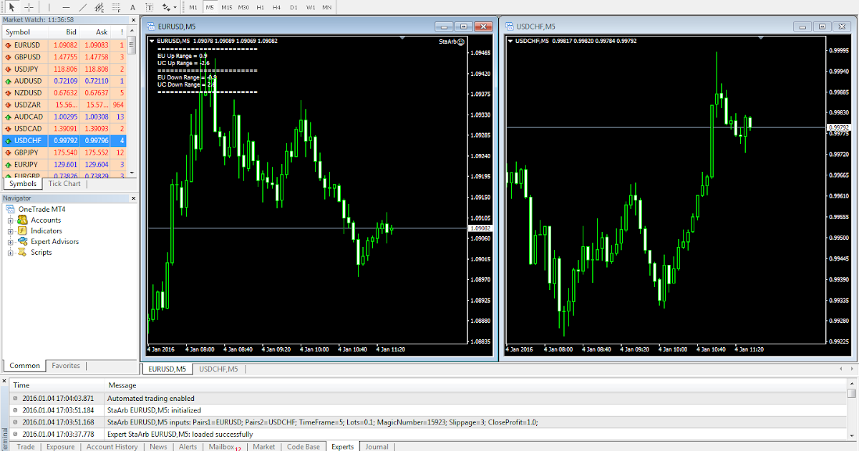This screenshot has width=859, height=451.
Task: Click the Bid column header
Action: (64, 32)
